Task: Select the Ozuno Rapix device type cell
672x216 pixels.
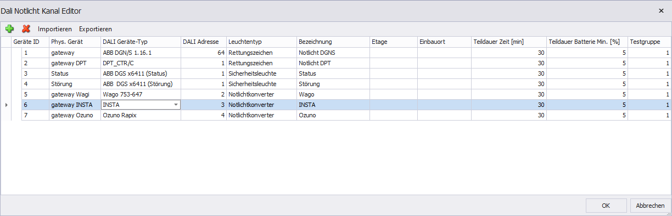Action: [141, 115]
